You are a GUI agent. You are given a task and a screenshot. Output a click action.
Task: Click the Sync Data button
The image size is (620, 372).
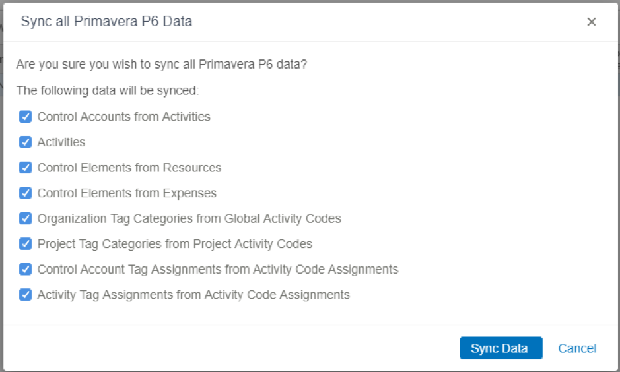(501, 348)
